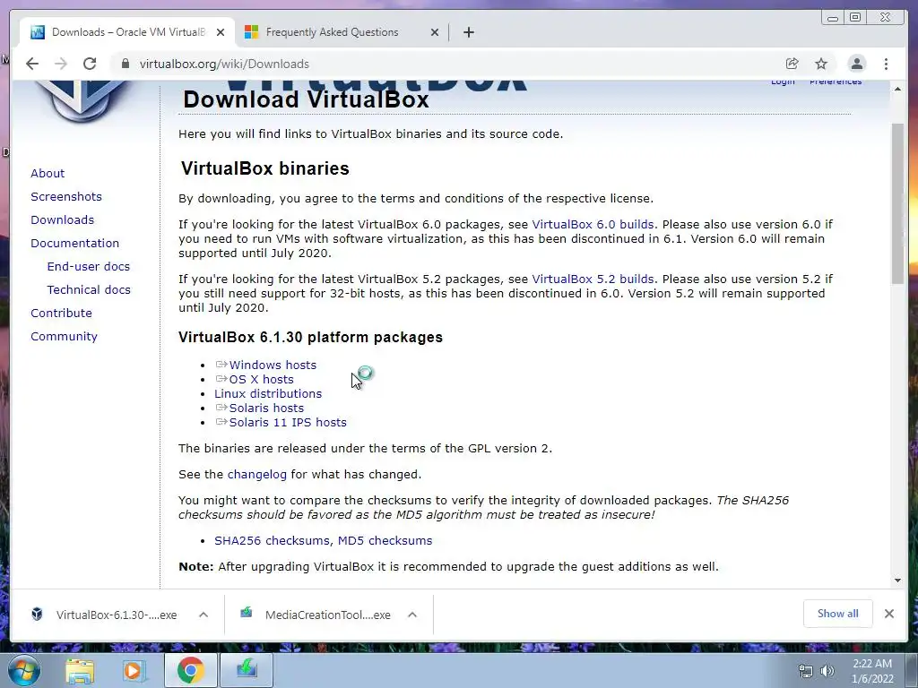Image resolution: width=918 pixels, height=688 pixels.
Task: Open the Community sidebar link
Action: [x=64, y=337]
